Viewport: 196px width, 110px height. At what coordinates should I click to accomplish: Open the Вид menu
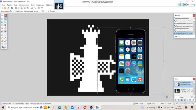tap(16, 5)
